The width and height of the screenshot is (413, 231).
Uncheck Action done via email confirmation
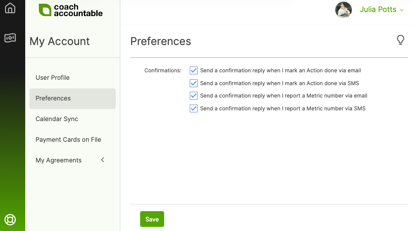click(x=193, y=71)
